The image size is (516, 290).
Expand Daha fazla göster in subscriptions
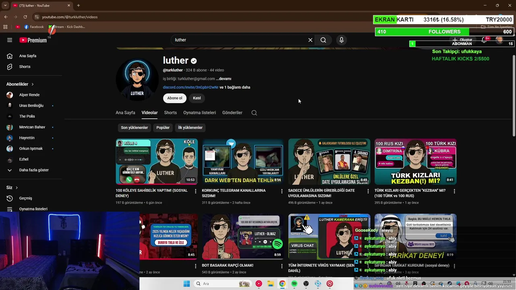[34, 170]
